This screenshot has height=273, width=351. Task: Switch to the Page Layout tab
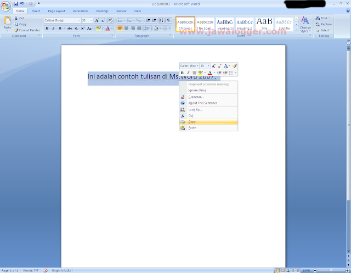click(x=56, y=11)
